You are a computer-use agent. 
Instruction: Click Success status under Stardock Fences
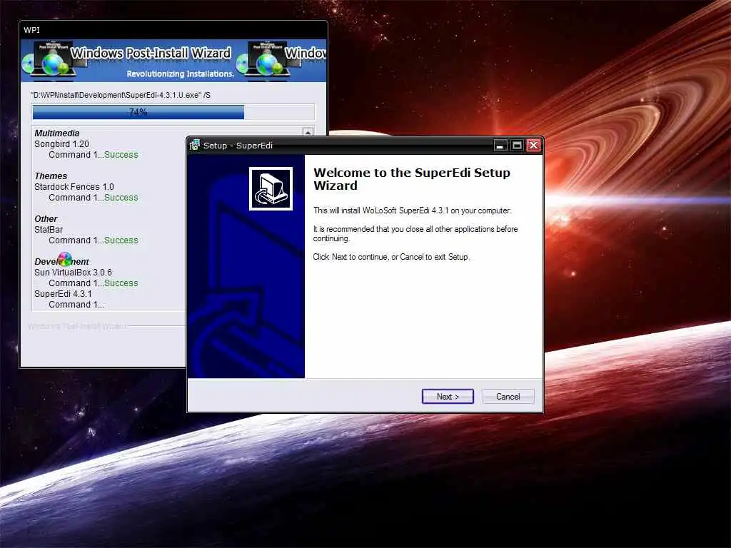point(121,198)
